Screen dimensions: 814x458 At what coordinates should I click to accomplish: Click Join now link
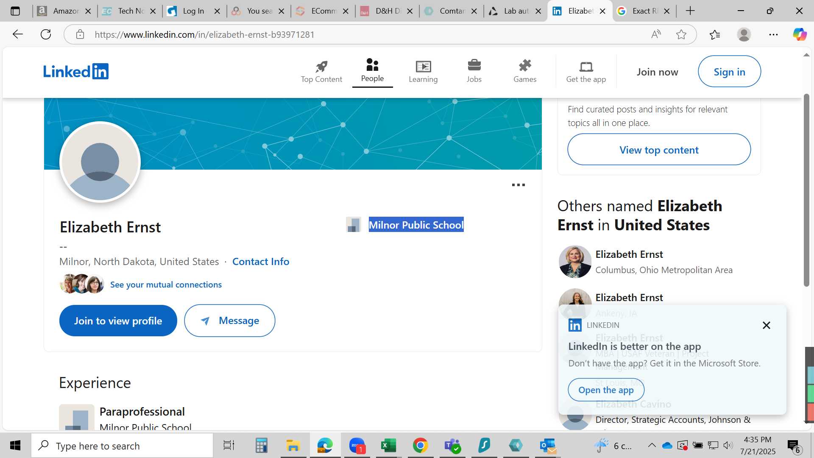pos(657,72)
